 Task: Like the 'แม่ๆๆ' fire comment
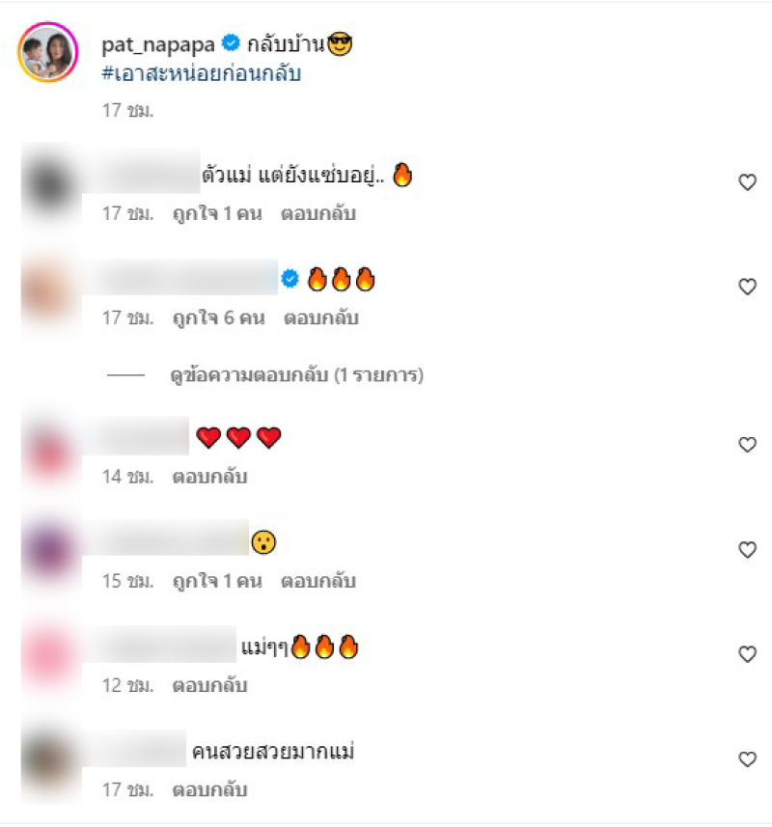(747, 654)
